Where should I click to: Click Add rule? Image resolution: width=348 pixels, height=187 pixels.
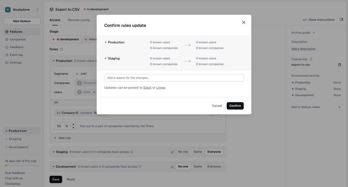click(62, 138)
